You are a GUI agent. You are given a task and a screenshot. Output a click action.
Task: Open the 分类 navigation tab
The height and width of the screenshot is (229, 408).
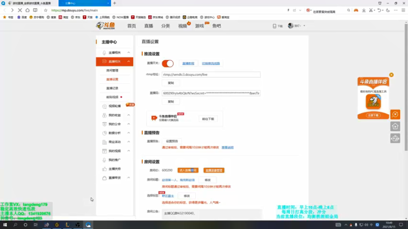coord(165,26)
